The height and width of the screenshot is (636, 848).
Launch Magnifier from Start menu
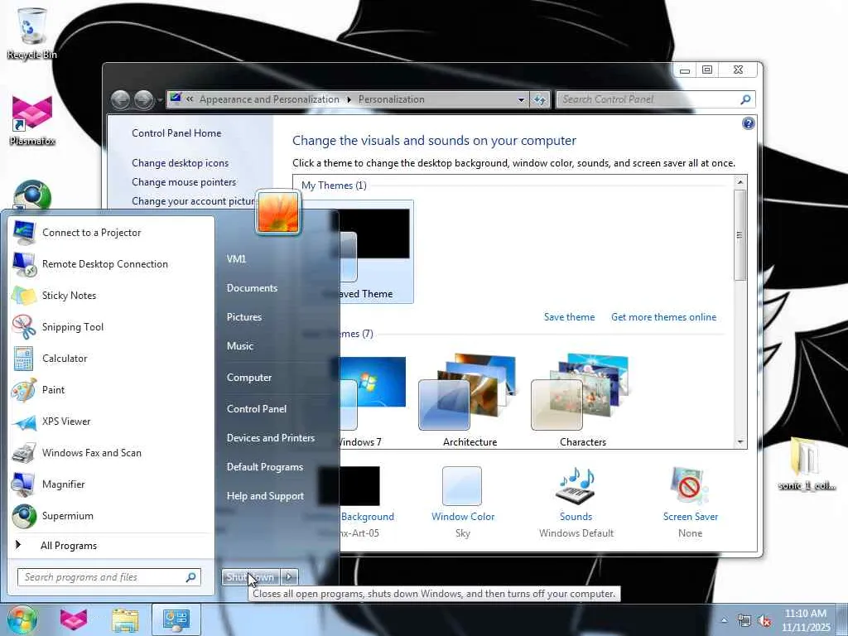coord(111,484)
